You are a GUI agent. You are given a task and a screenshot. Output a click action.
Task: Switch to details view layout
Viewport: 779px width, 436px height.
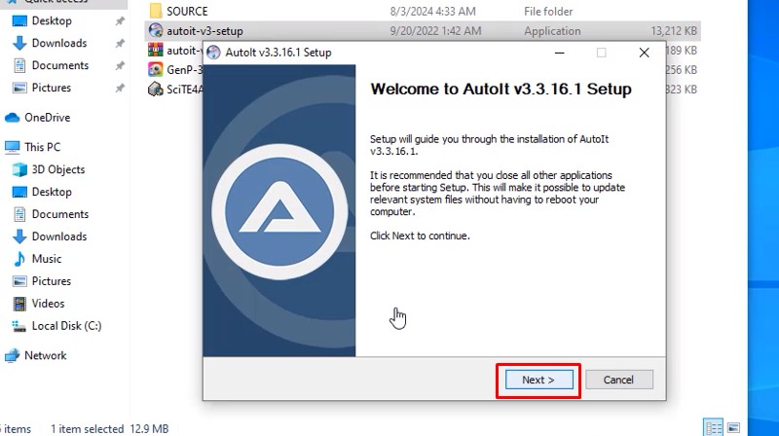714,427
